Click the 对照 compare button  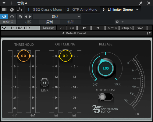pos(28,22)
